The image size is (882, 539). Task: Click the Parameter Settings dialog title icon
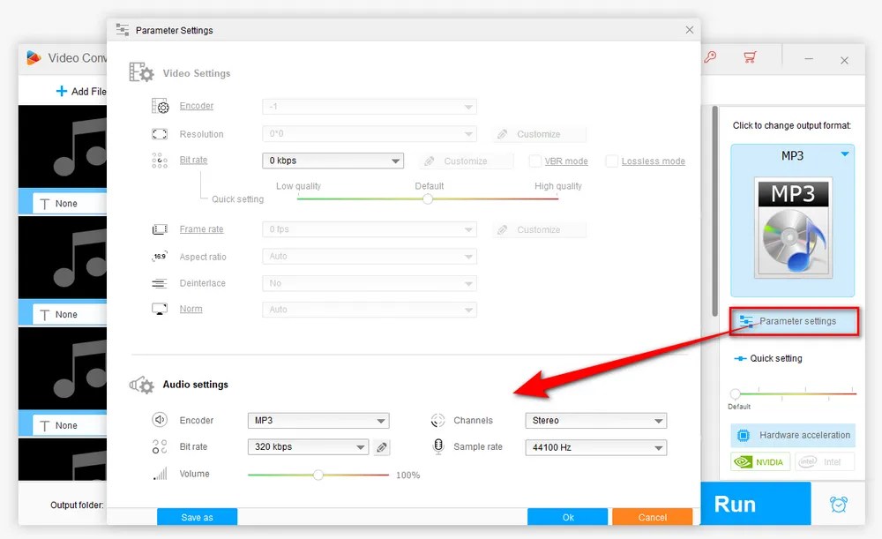[x=122, y=30]
